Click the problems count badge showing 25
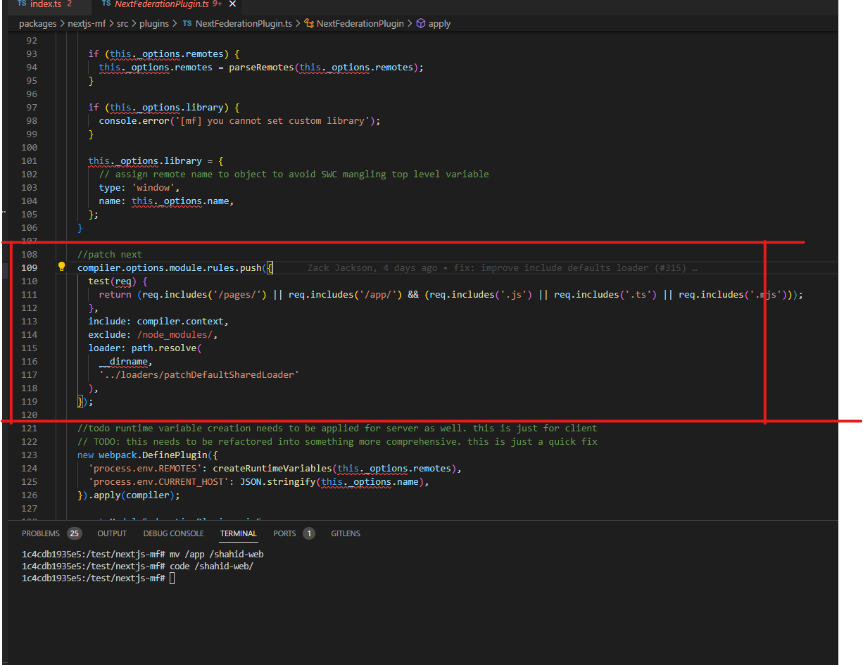Viewport: 863px width, 665px height. point(74,533)
